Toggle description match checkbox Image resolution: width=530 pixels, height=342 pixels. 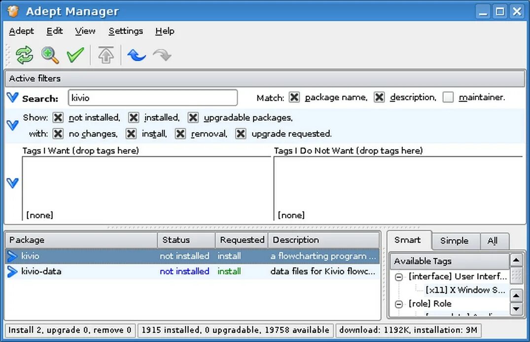click(x=379, y=98)
